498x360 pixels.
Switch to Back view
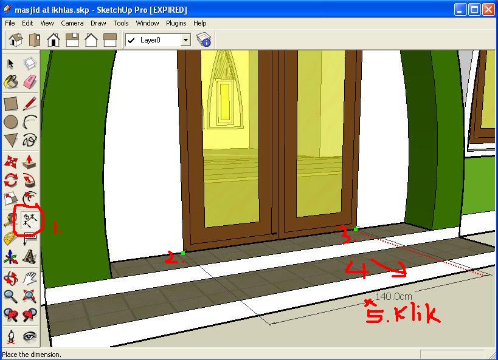[x=91, y=40]
